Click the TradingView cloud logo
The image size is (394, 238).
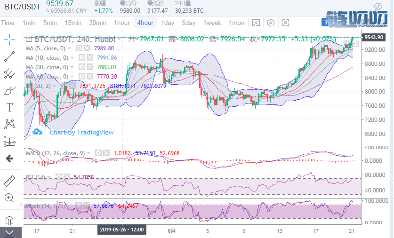(38, 132)
